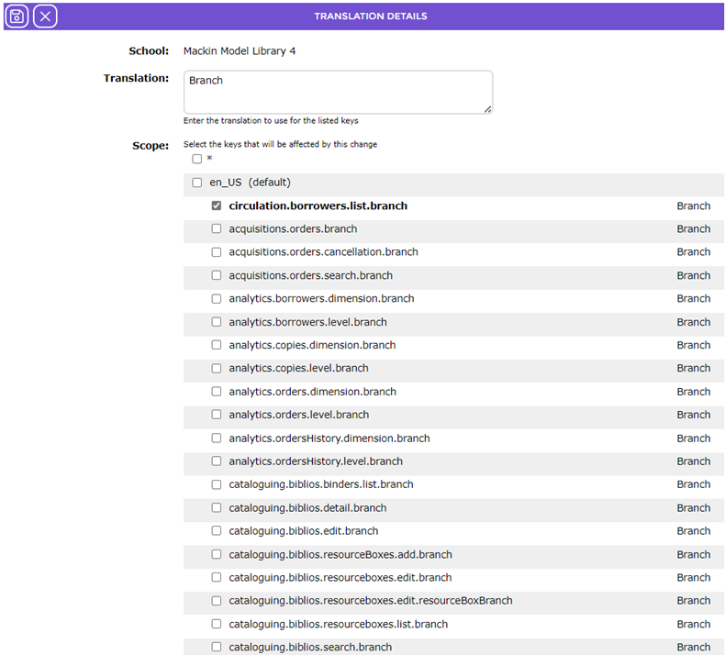Check cataloguing.biblios.search.branch checkbox
Screen dimensions: 725x655
pyautogui.click(x=217, y=647)
